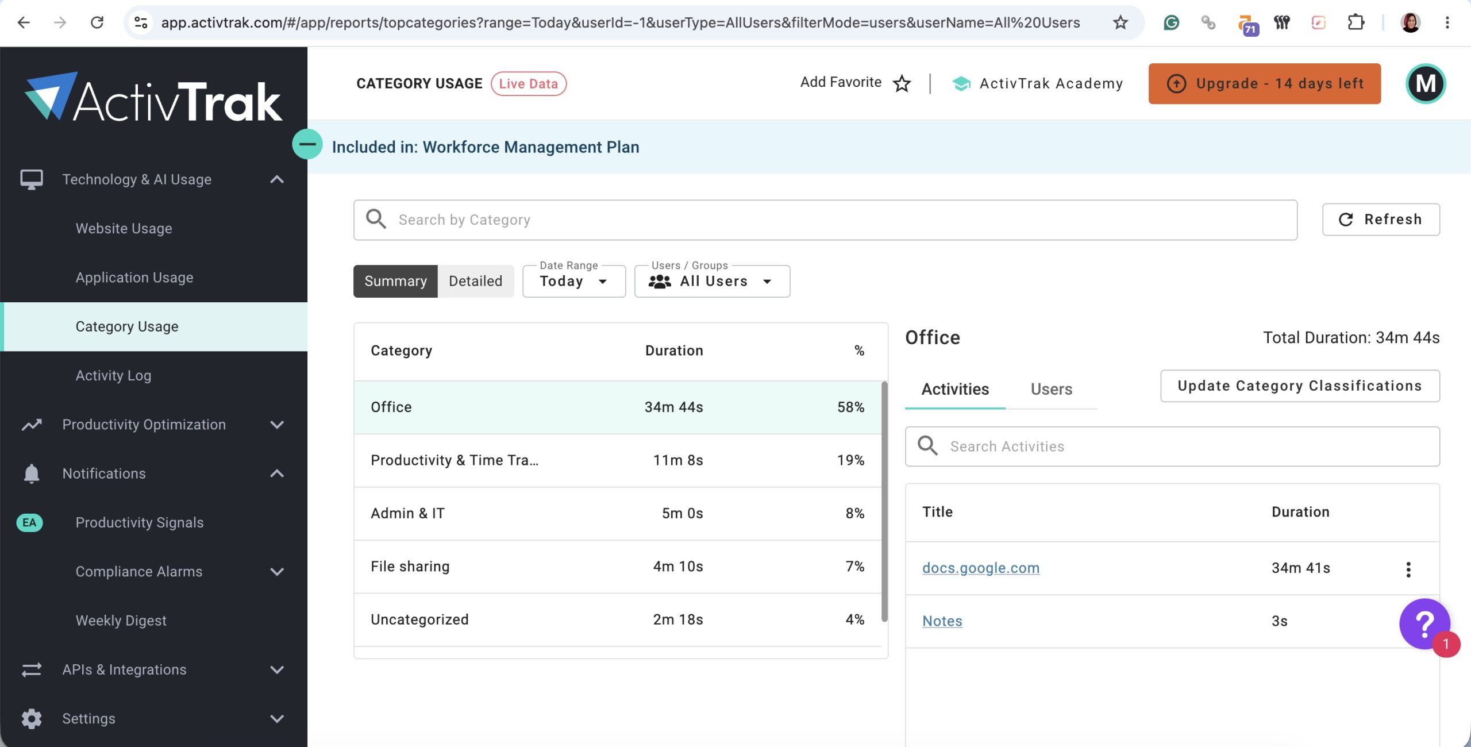Open Application Usage report
This screenshot has height=747, width=1471.
[x=134, y=278]
